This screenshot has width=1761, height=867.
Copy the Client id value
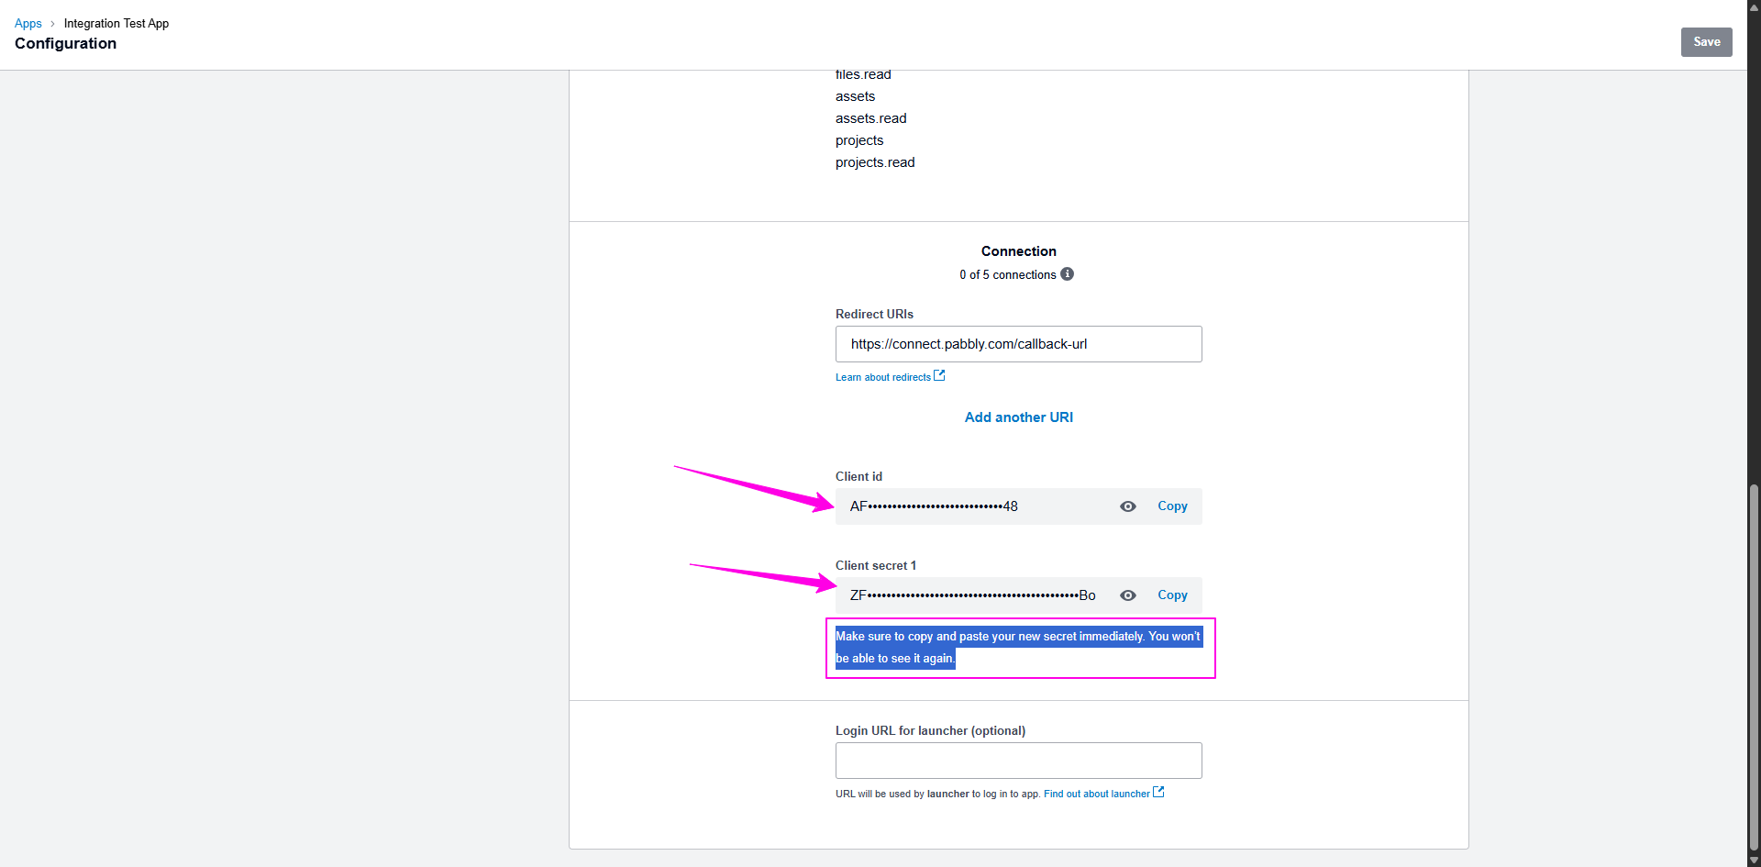pos(1172,506)
